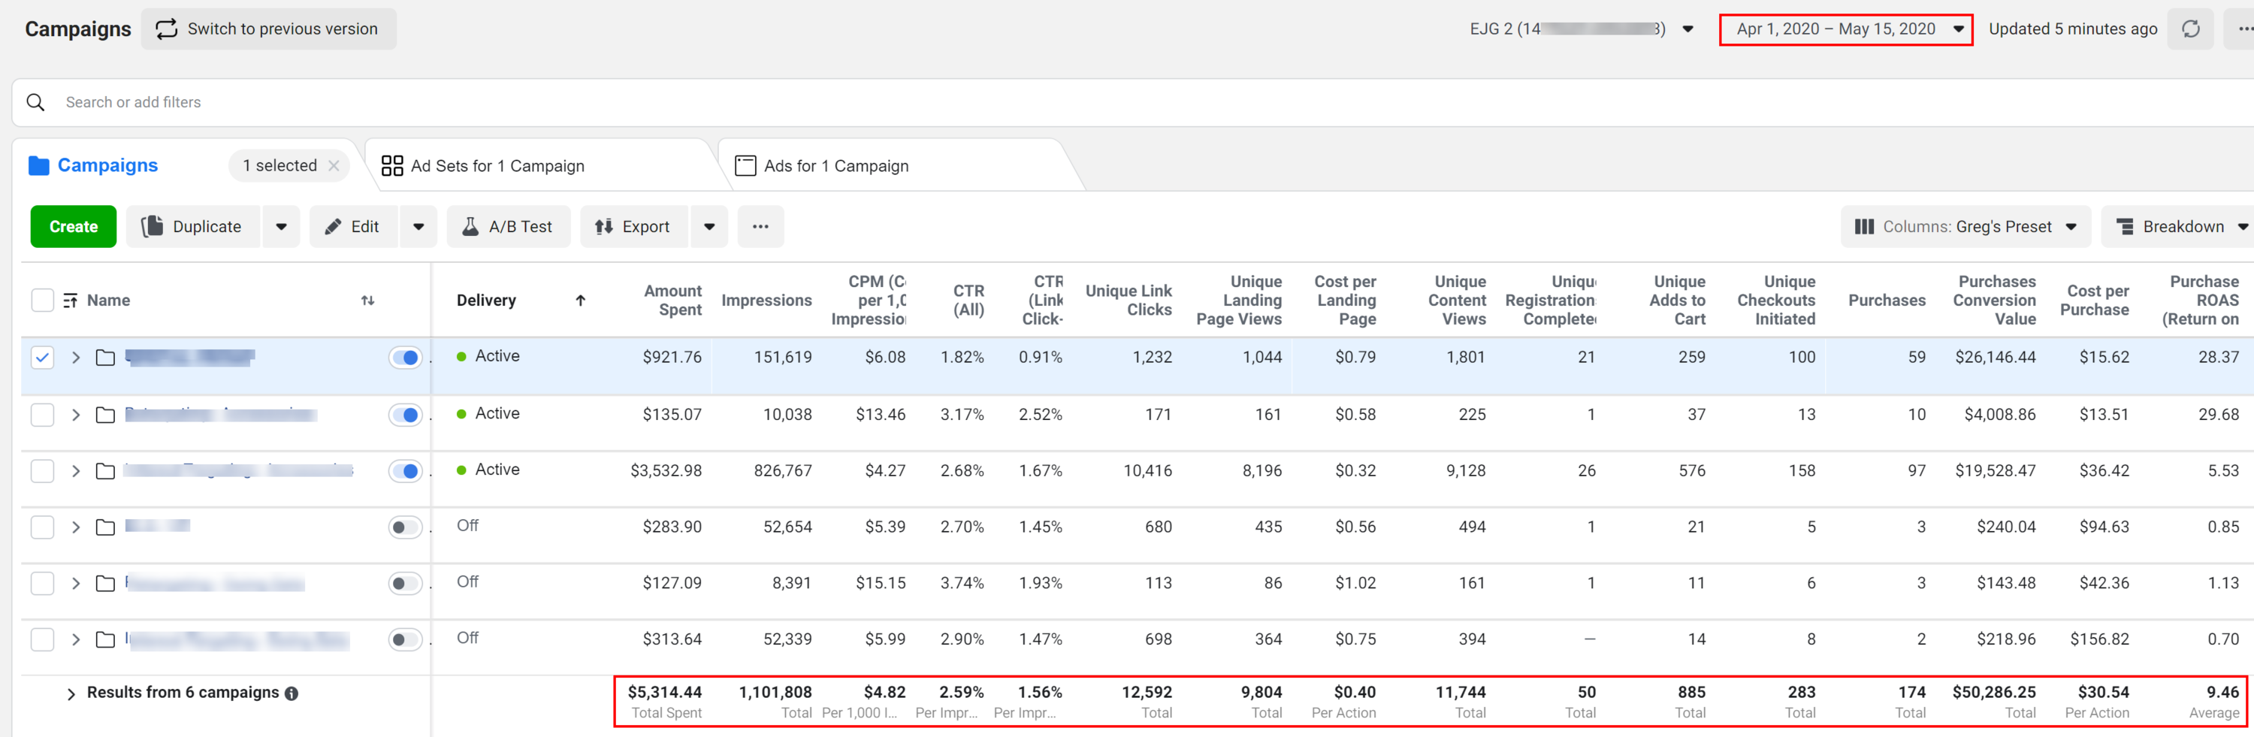
Task: Click the Cost per Purchase column header
Action: (x=2094, y=301)
